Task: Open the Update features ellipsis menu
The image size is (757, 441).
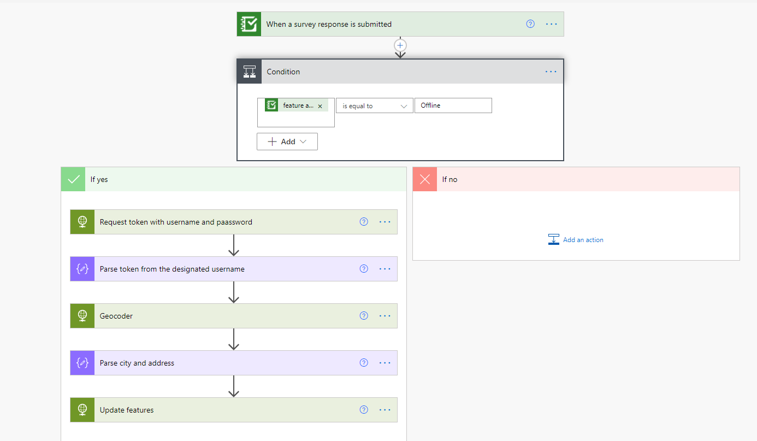Action: pos(385,409)
